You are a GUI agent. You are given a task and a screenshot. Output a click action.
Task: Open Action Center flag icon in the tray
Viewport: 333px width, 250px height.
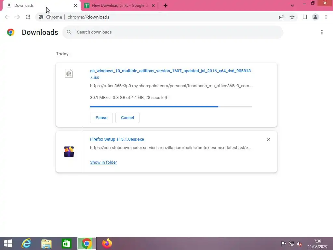[x=284, y=244]
